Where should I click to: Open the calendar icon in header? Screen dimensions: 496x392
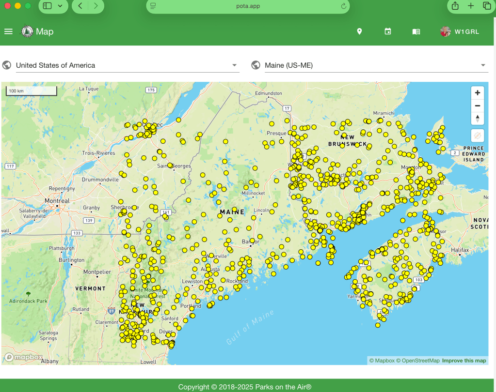tap(387, 31)
